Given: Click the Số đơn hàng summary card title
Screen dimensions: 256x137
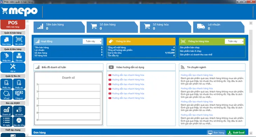Looking at the screenshot, I should click(108, 25).
